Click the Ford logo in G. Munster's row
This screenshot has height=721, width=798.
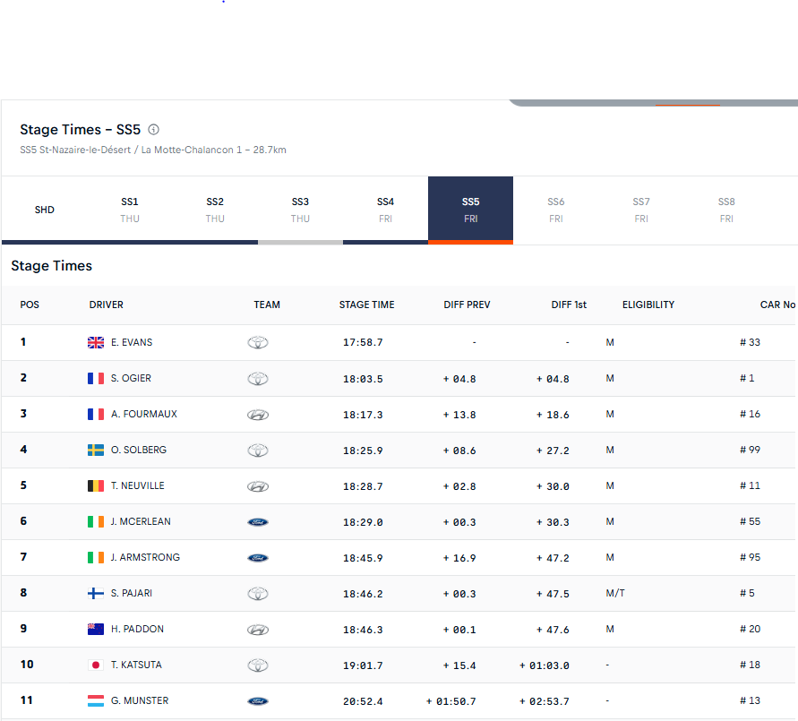(x=258, y=701)
